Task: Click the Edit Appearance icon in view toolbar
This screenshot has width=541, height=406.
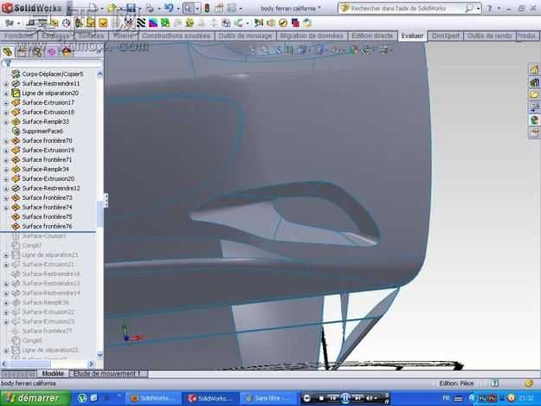Action: point(352,50)
